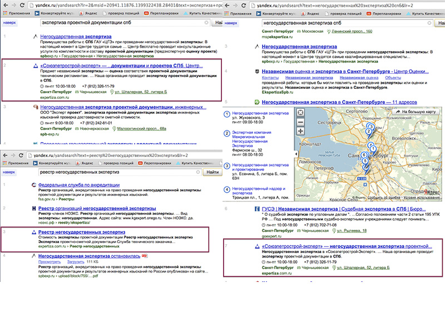Click map pin number 5

(x=365, y=161)
